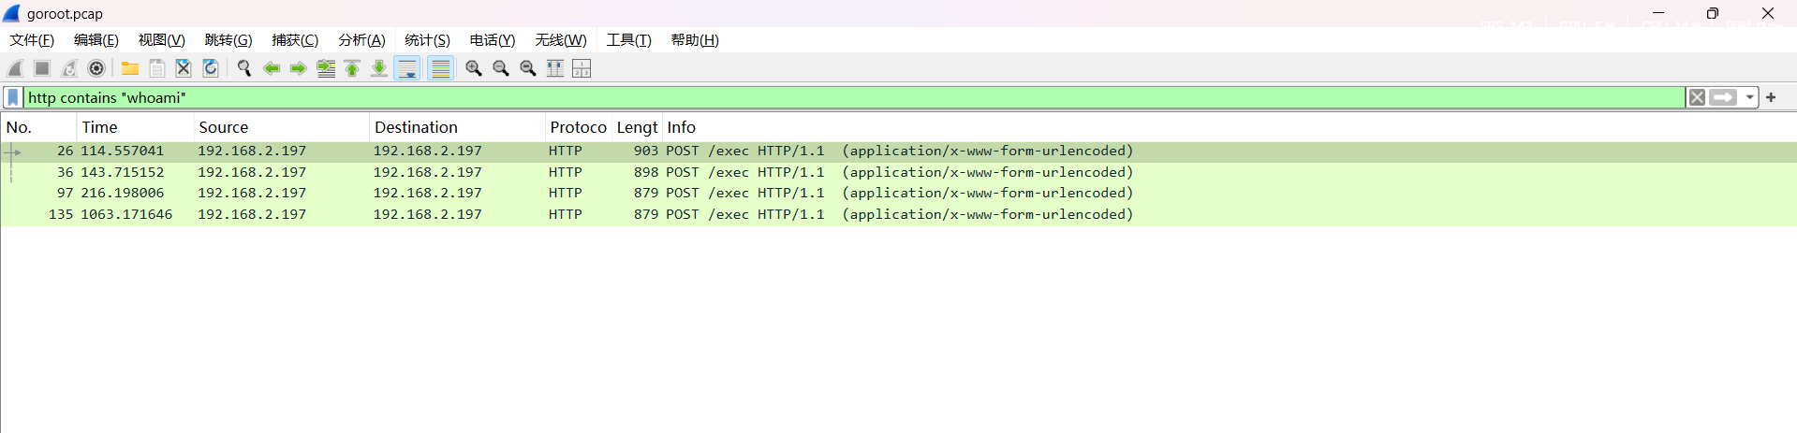Toggle packet list coloring rules

pyautogui.click(x=440, y=68)
